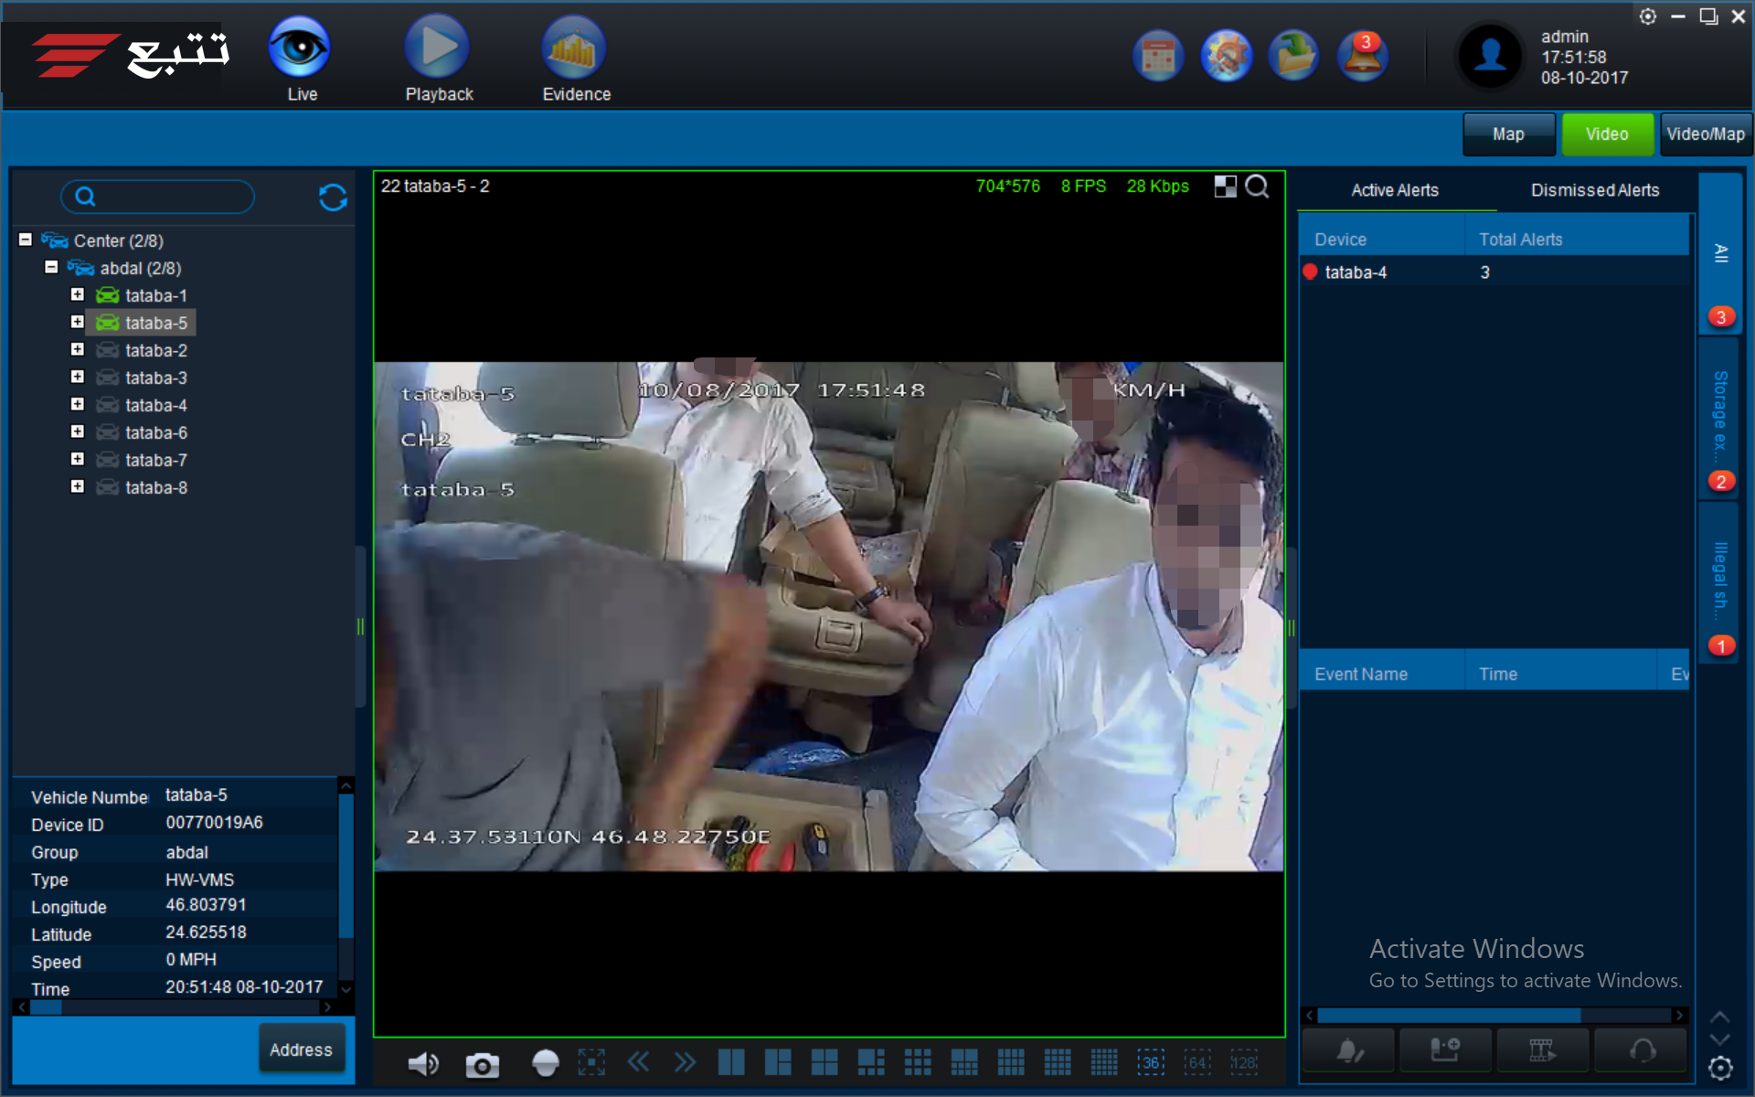Expand the tataba-1 tree node
Image resolution: width=1755 pixels, height=1097 pixels.
pyautogui.click(x=78, y=295)
